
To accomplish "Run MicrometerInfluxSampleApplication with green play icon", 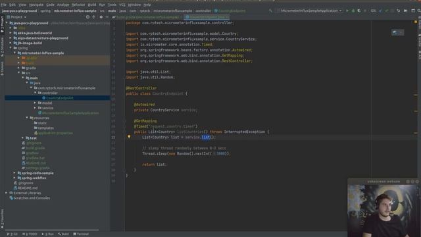I will coord(347,11).
